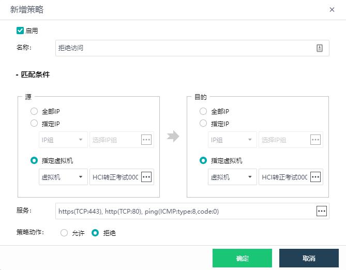Click destination virtual machine browse ellipsis button
Image resolution: width=346 pixels, height=270 pixels.
pos(315,177)
